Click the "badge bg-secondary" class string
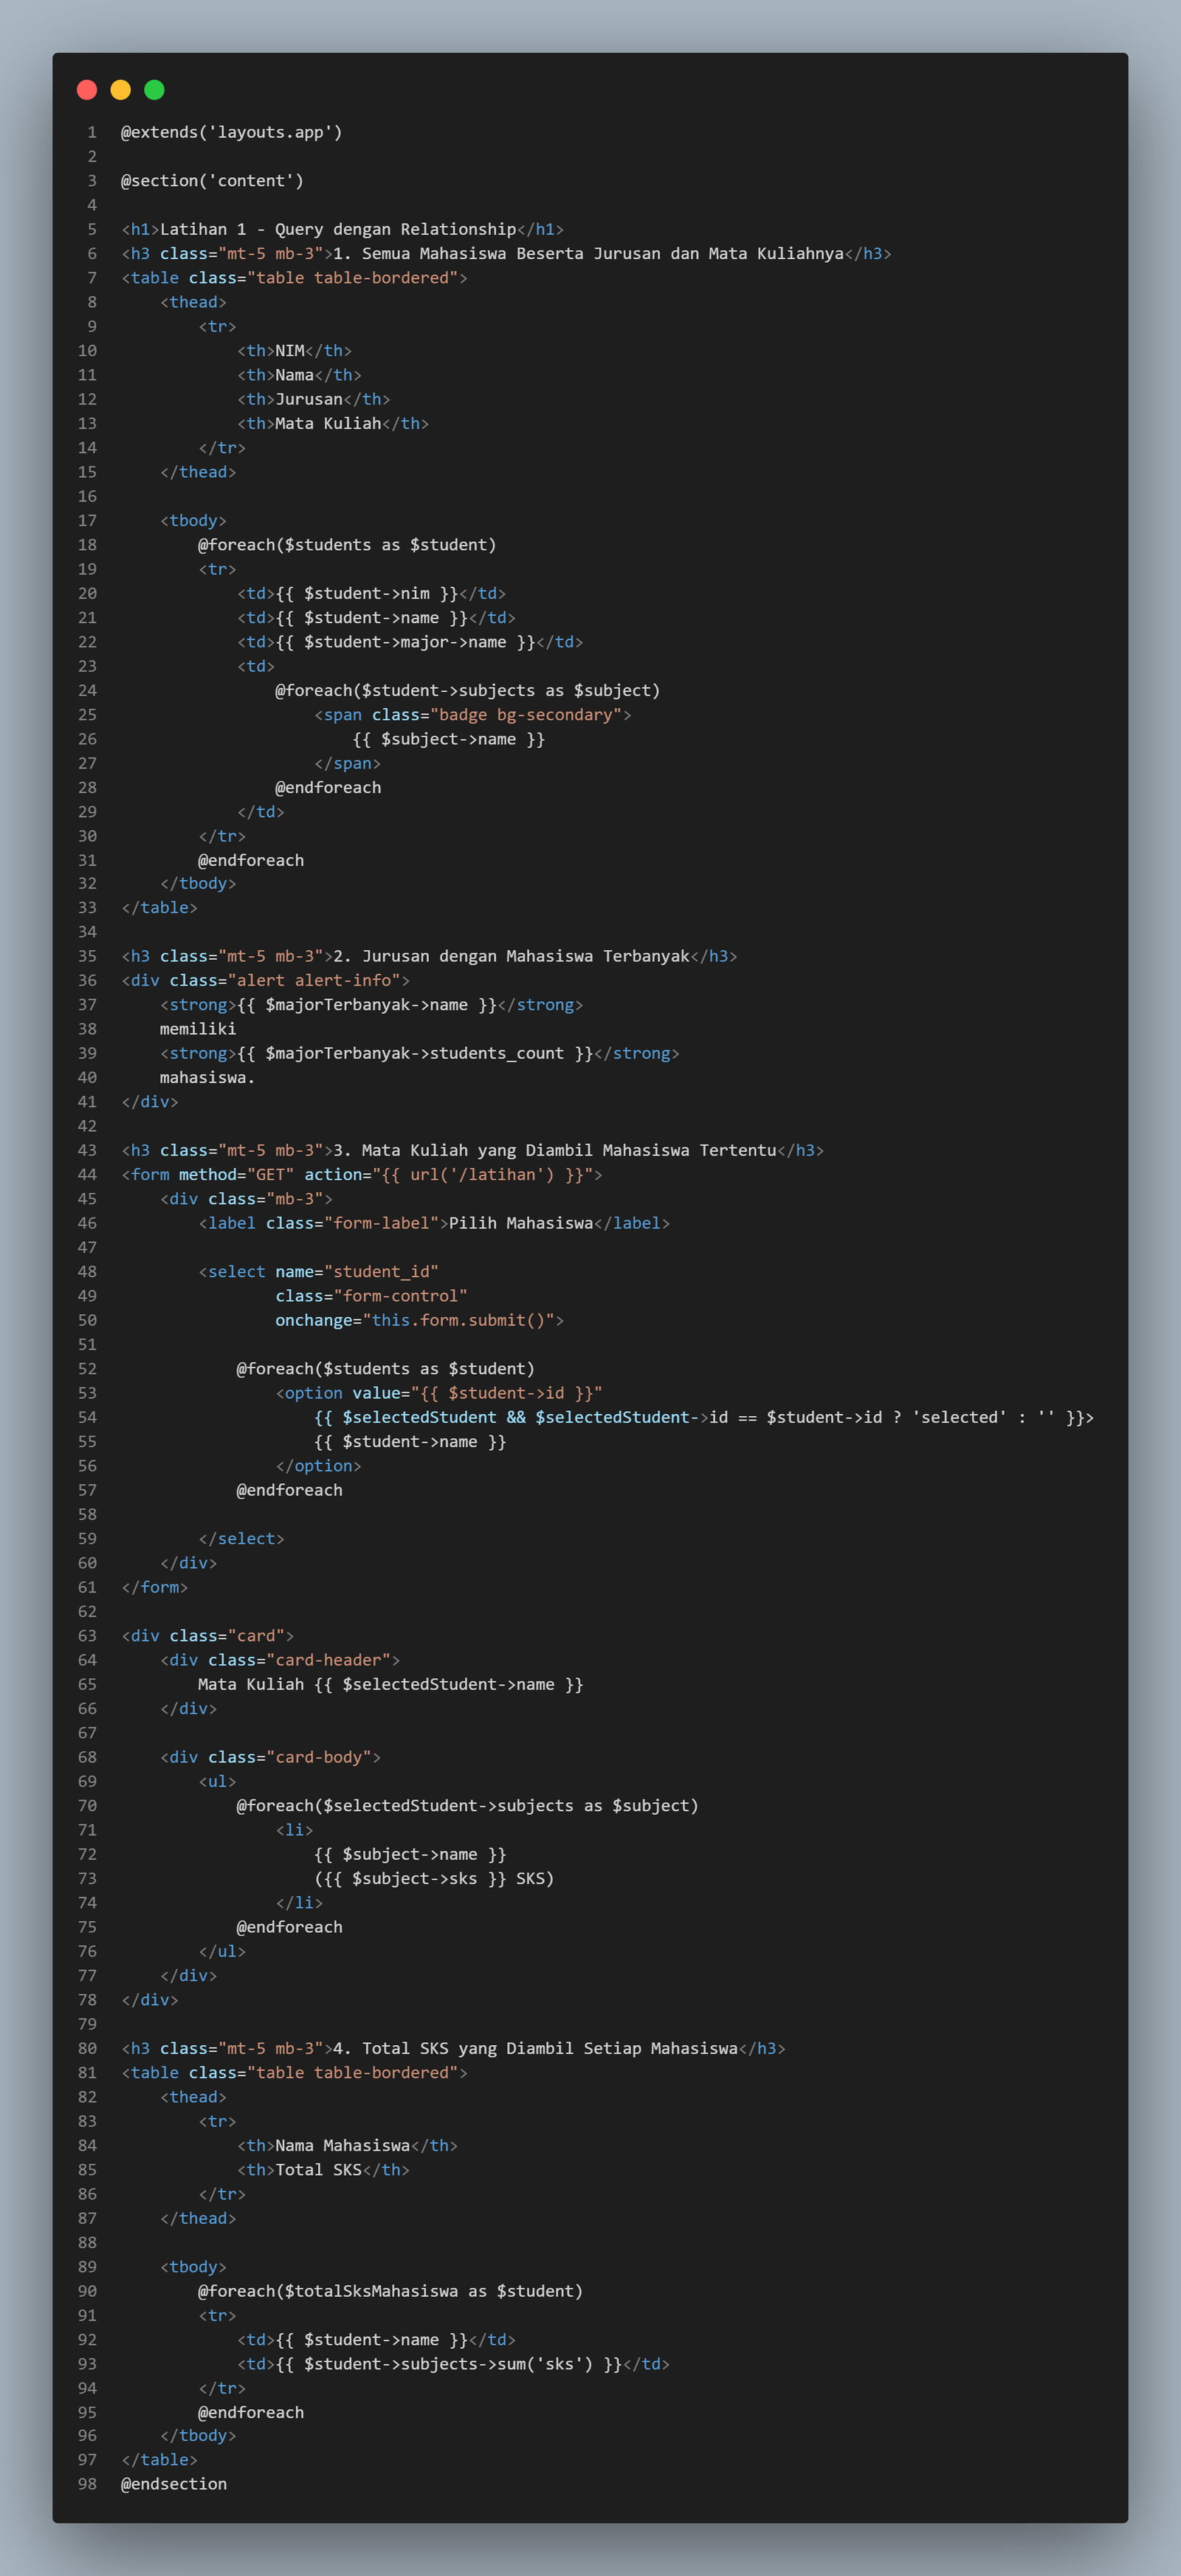The height and width of the screenshot is (2576, 1181). pyautogui.click(x=526, y=715)
